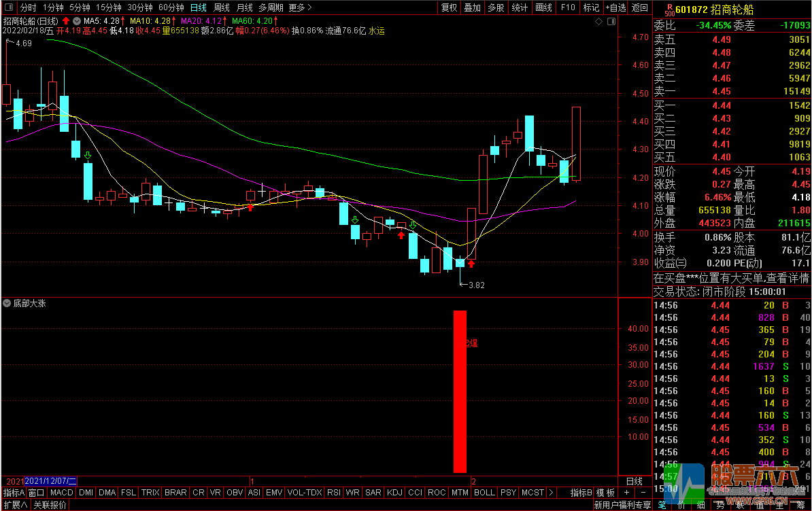Show more indicators with right chevron
This screenshot has width=812, height=511.
coord(551,493)
